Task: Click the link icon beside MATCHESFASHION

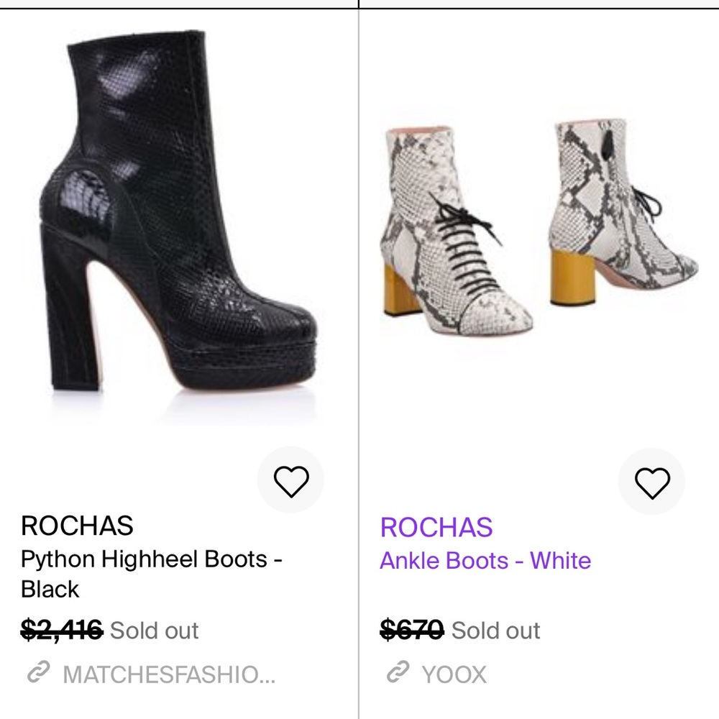Action: (x=37, y=674)
